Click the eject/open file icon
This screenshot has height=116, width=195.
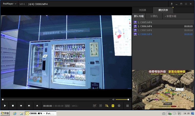coord(37,106)
